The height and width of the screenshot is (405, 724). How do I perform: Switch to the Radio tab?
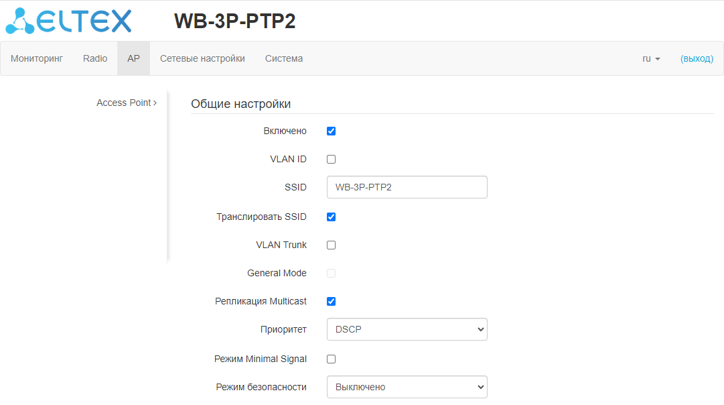pyautogui.click(x=95, y=59)
